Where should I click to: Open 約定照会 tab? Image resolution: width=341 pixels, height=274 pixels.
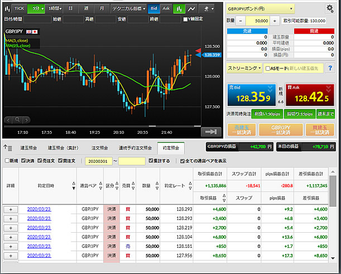tap(171, 148)
